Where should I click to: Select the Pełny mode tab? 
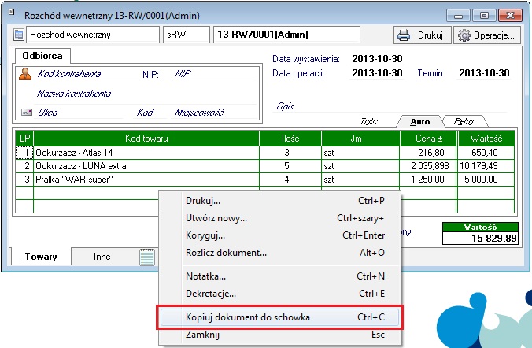coord(464,121)
